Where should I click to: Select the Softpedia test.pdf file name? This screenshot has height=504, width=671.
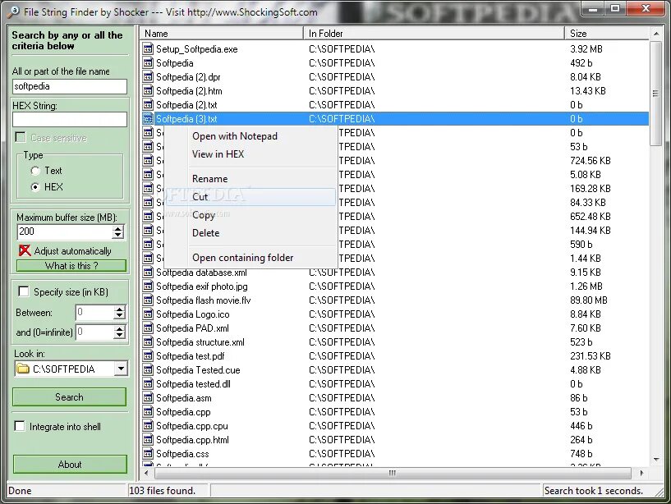click(x=190, y=356)
